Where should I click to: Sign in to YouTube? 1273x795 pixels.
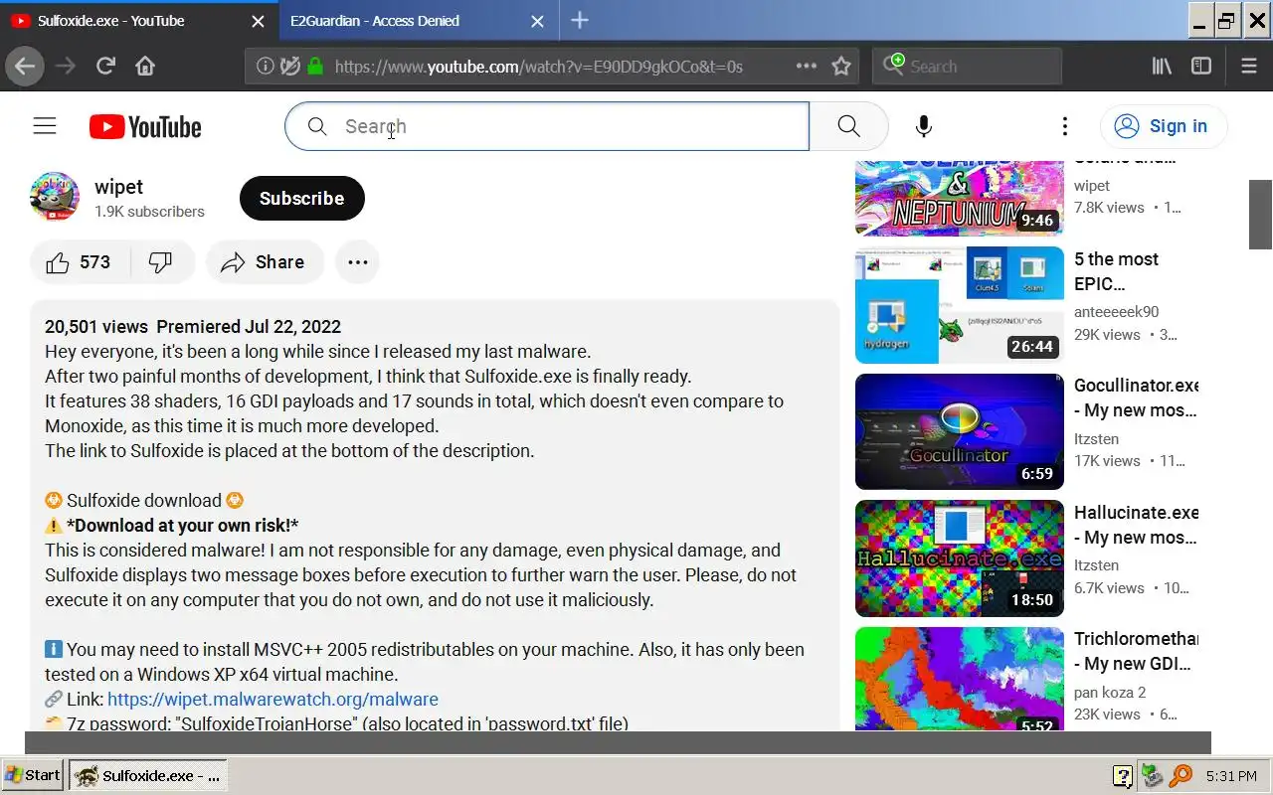click(x=1164, y=126)
